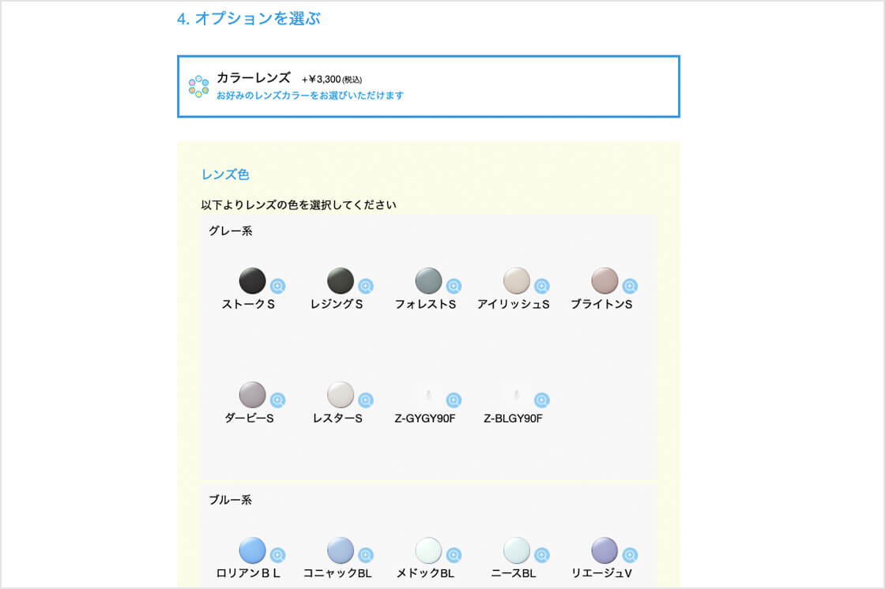Viewport: 885px width, 589px height.
Task: Choose the レジングS dark lens color
Action: pos(341,280)
